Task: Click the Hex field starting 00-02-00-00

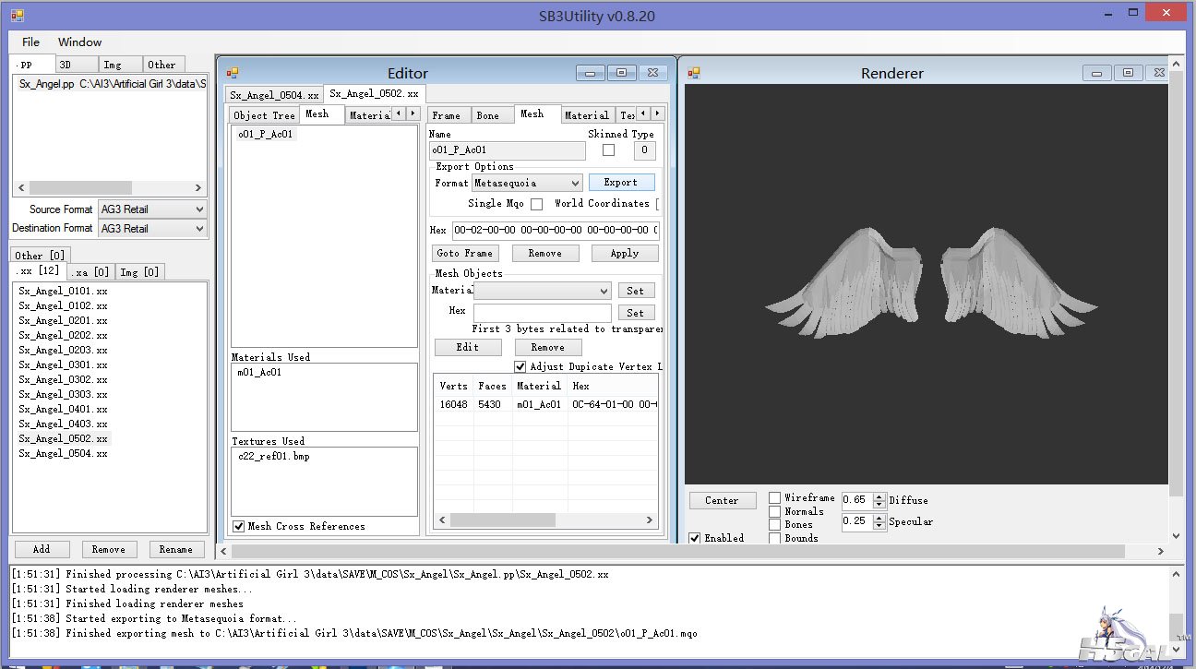Action: click(x=556, y=230)
